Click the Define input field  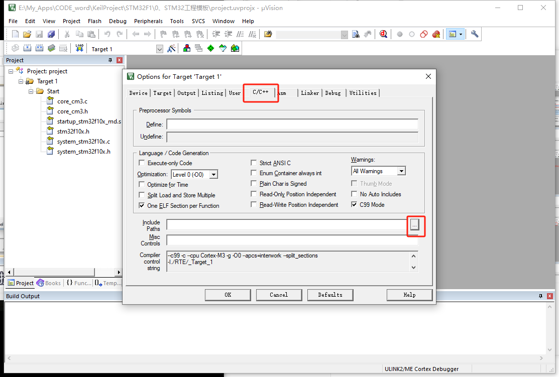(x=292, y=124)
